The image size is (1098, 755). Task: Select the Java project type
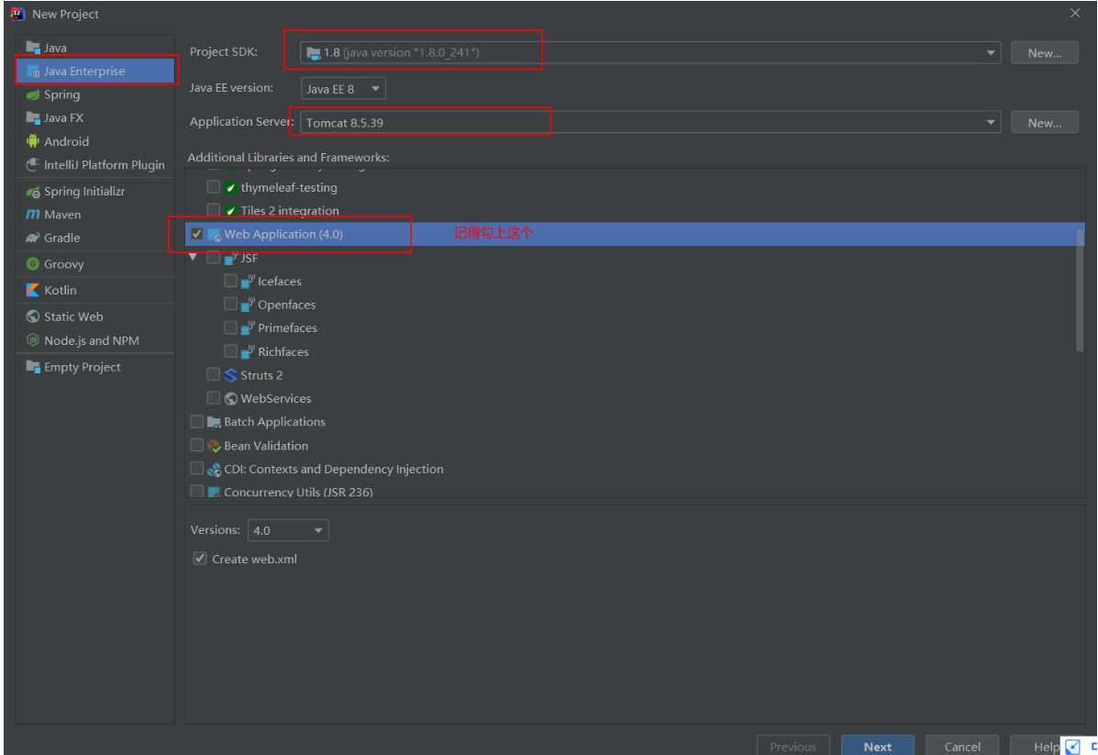[95, 48]
